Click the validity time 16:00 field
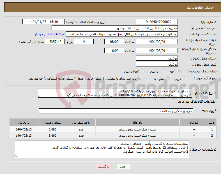 [x=114, y=51]
